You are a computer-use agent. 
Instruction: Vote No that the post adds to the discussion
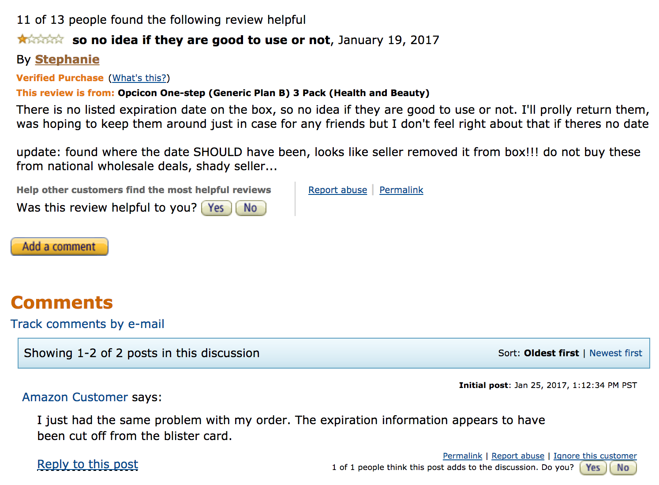623,468
